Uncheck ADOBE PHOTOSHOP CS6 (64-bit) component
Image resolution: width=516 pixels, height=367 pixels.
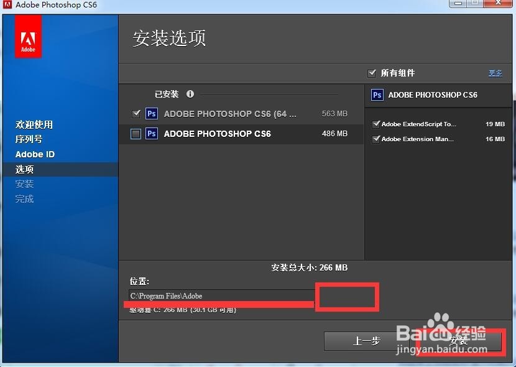tap(136, 114)
